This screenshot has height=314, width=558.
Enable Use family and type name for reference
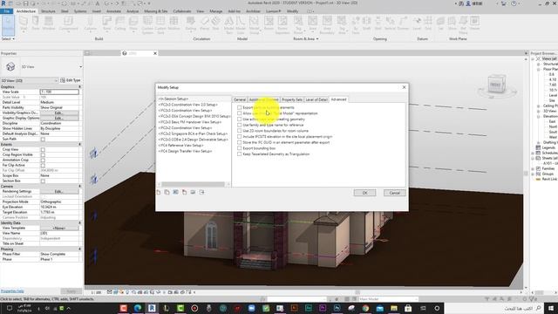[x=239, y=125]
